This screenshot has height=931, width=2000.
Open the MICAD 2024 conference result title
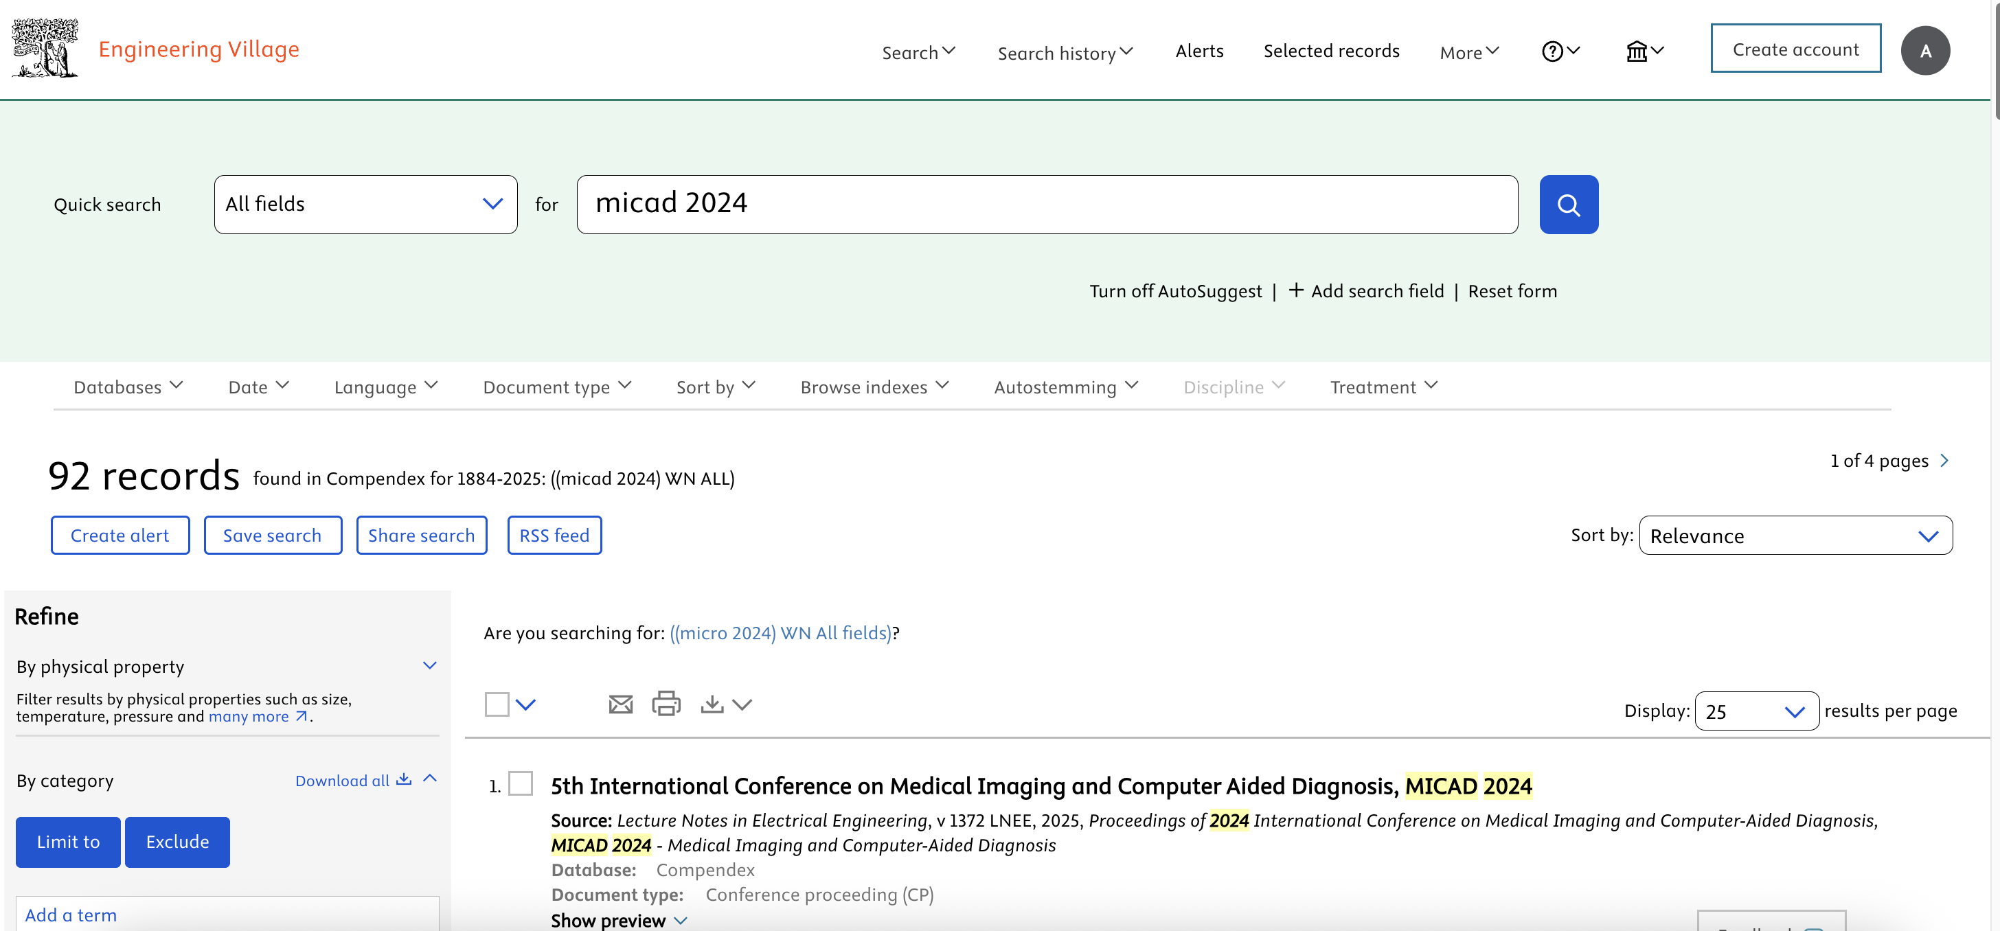1041,786
